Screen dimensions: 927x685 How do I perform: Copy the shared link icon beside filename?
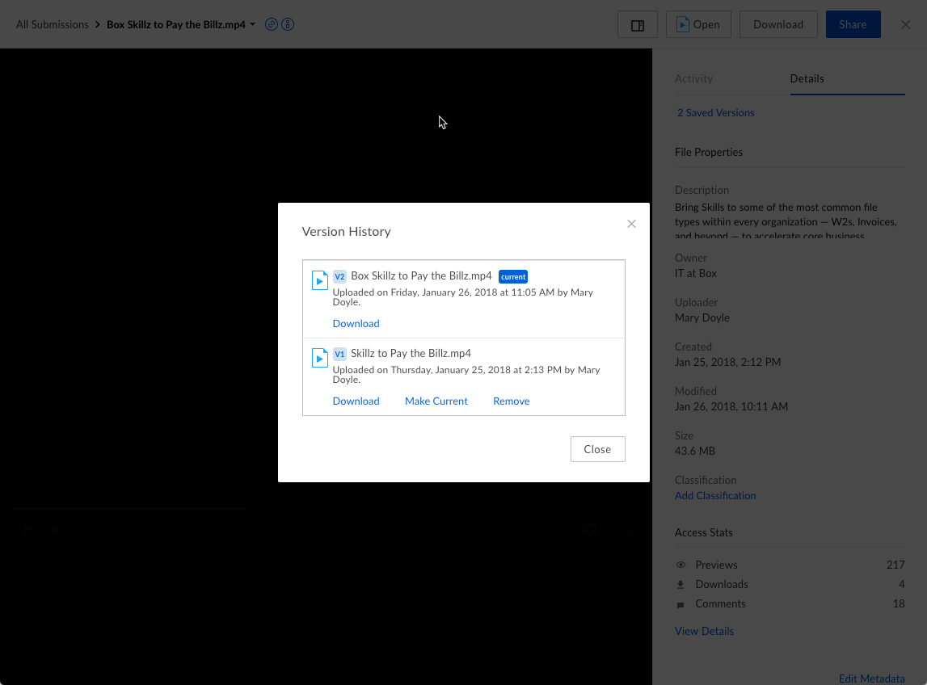pos(271,24)
